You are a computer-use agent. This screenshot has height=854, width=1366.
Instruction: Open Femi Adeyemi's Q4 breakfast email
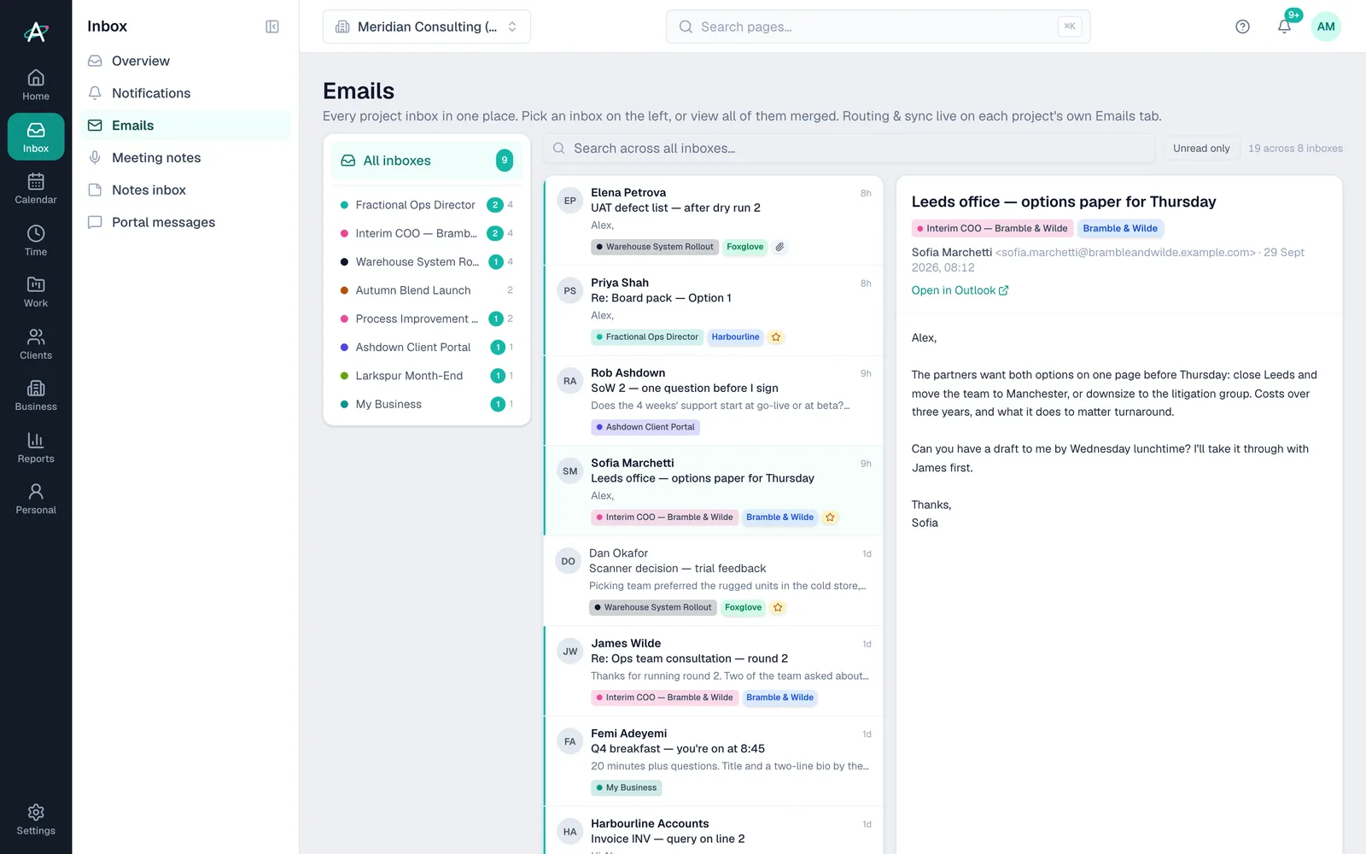[x=714, y=761]
